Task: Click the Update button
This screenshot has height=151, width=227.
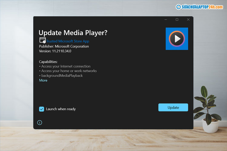Action: (x=173, y=108)
